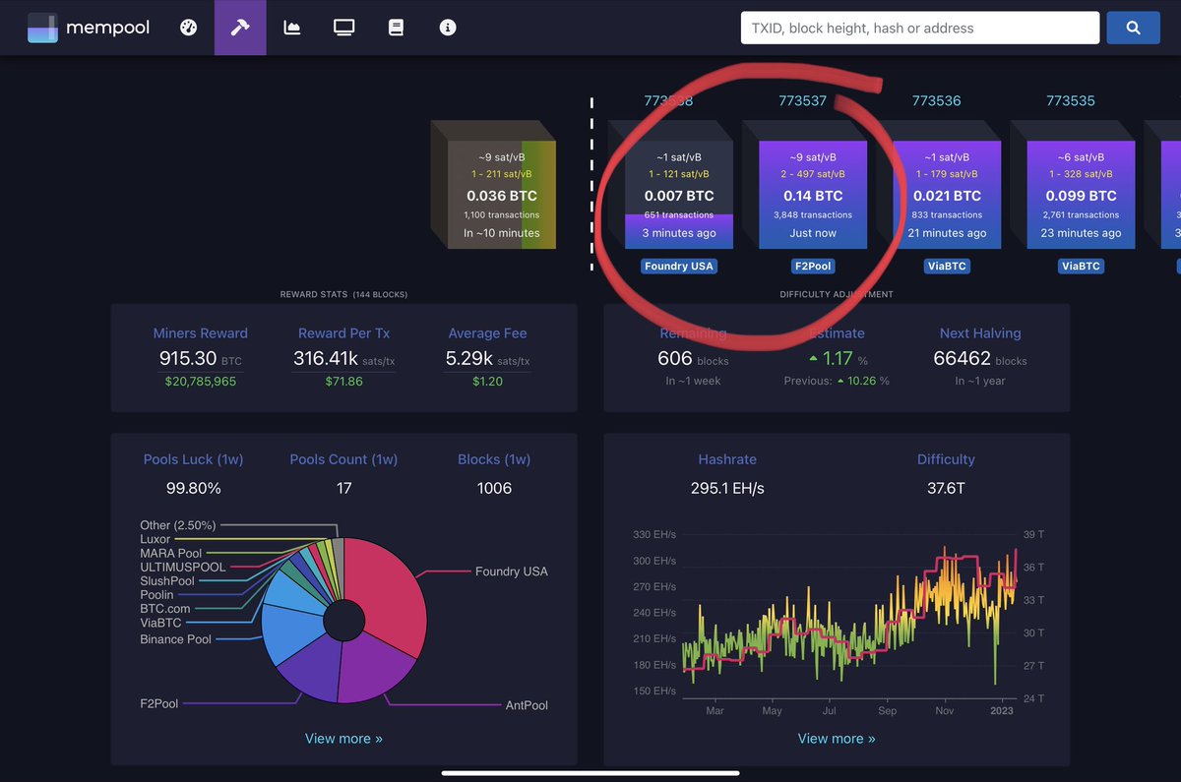Click the ViaBTC pie chart label

click(x=161, y=623)
